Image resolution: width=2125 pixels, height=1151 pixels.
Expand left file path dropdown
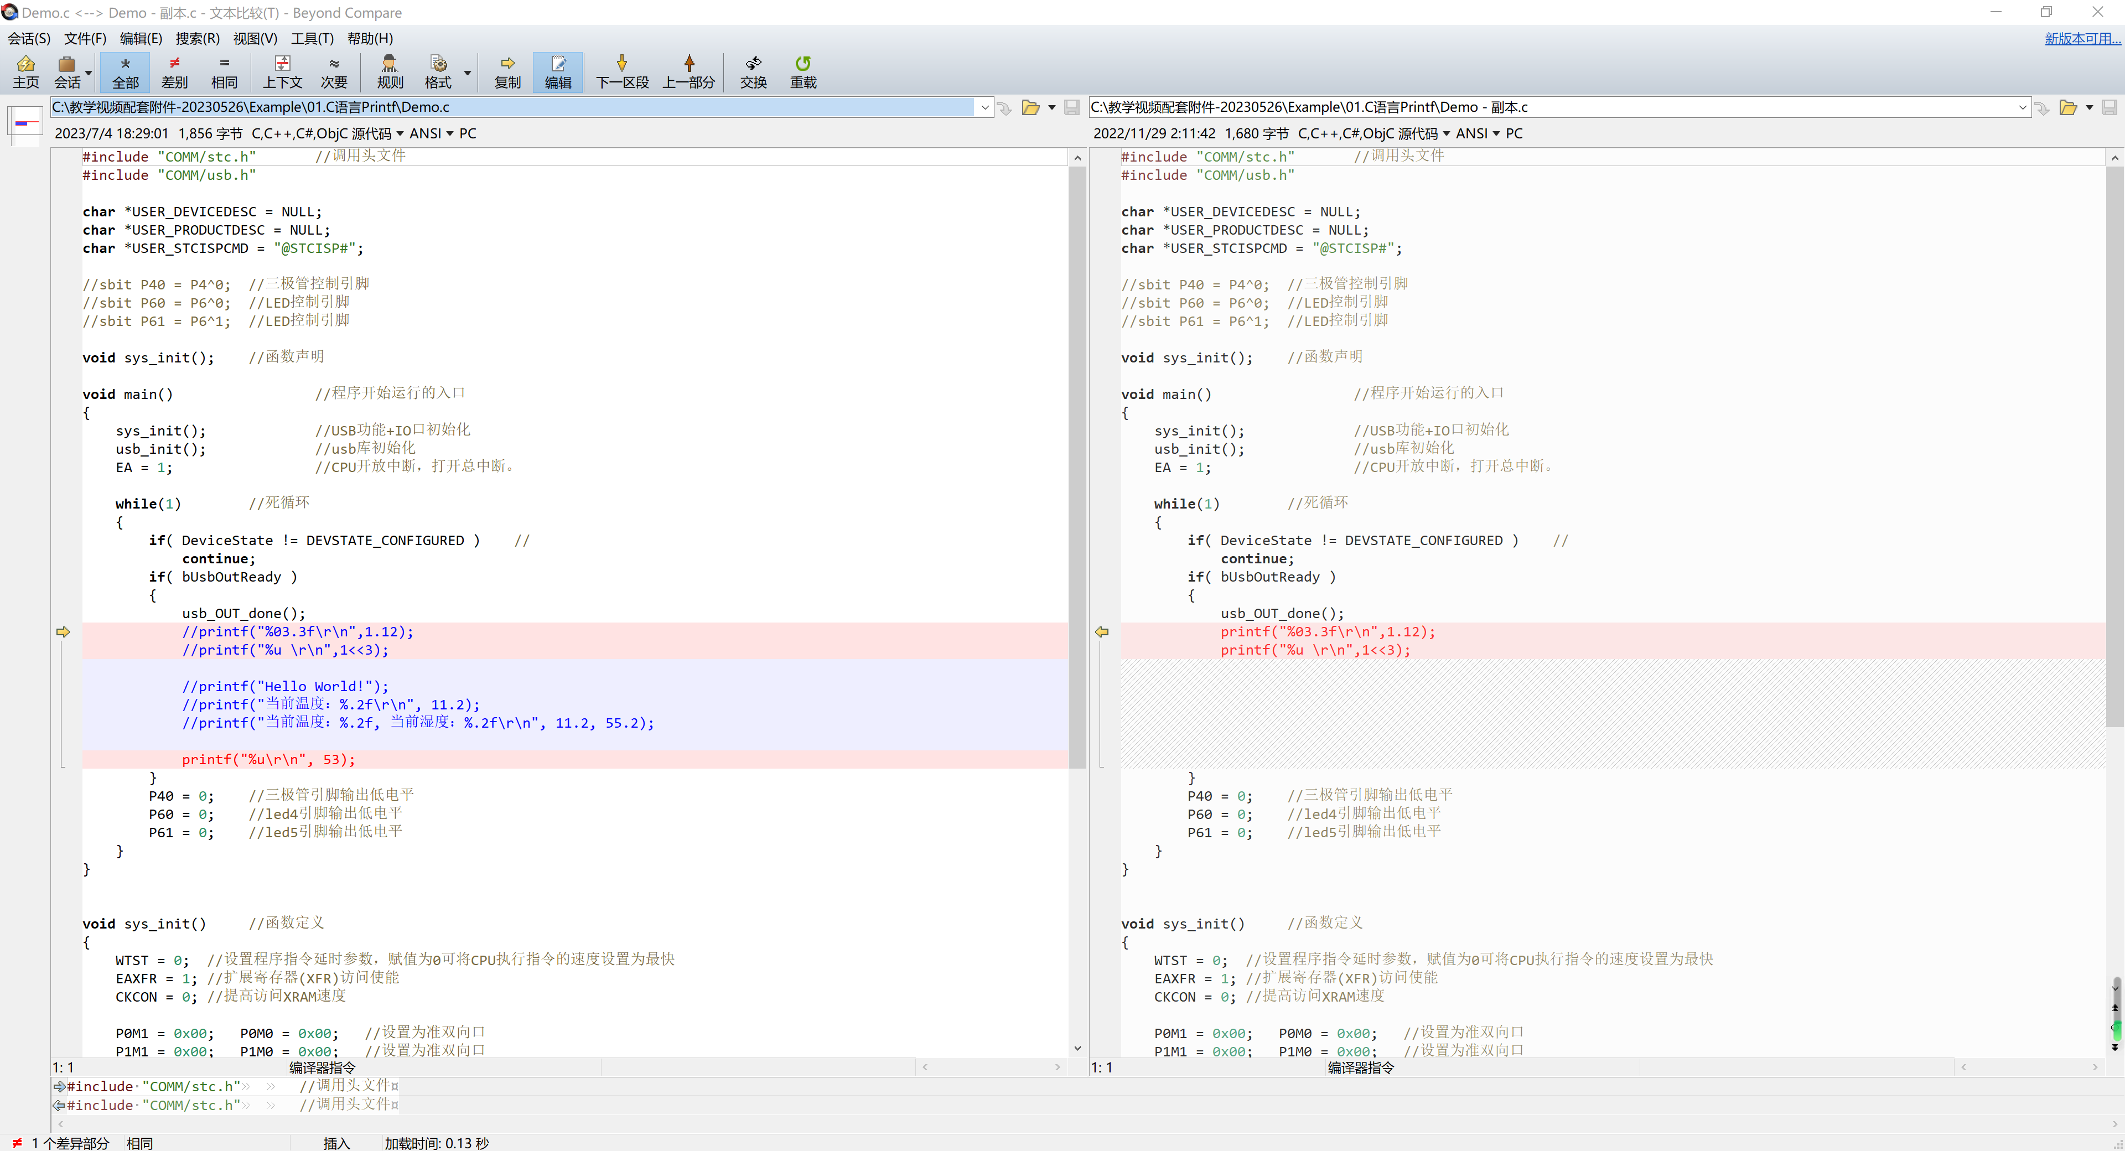pos(984,107)
